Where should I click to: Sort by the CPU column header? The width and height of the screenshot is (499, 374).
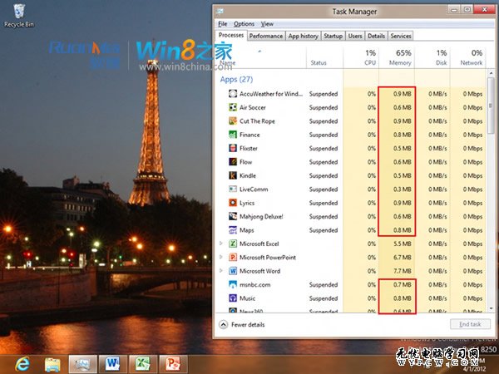click(362, 57)
